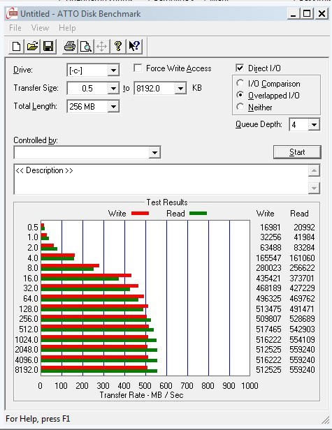This screenshot has height=430, width=332.
Task: Select the I/O Comparison radio button
Action: [x=240, y=83]
